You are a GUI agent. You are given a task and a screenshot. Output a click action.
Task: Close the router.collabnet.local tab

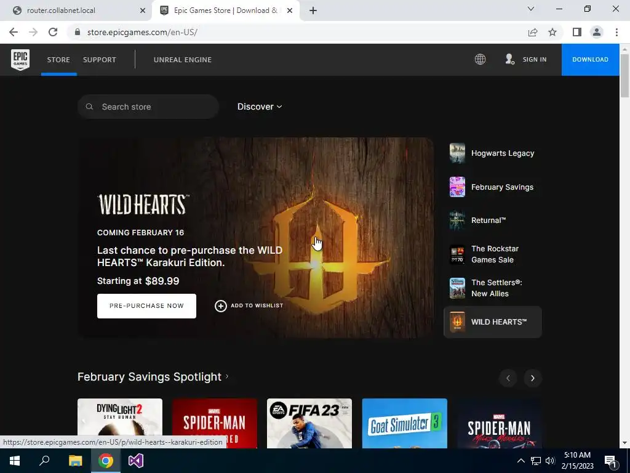coord(143,11)
